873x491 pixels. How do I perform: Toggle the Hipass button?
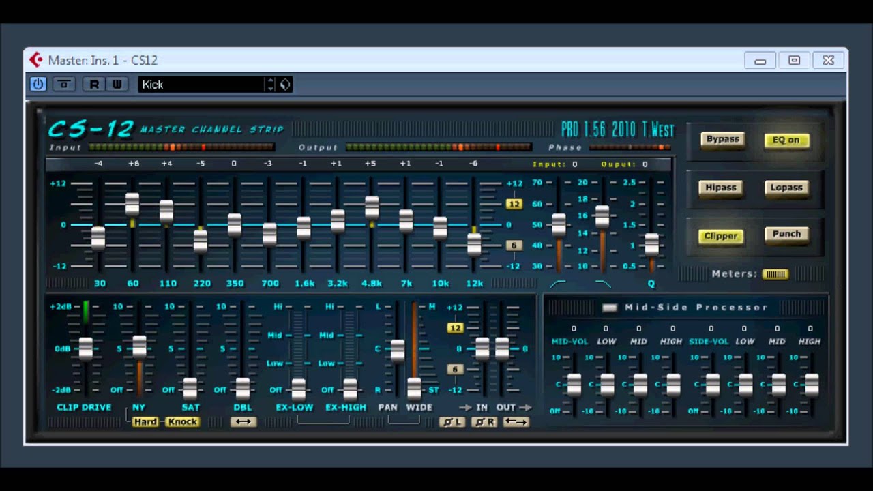point(721,188)
